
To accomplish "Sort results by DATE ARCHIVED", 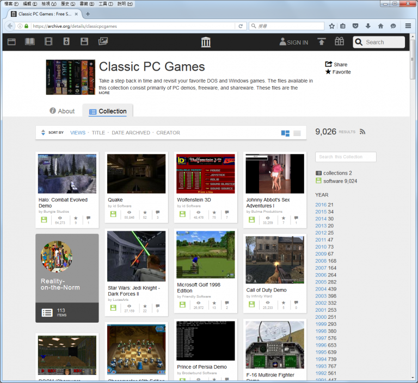I will pyautogui.click(x=131, y=132).
